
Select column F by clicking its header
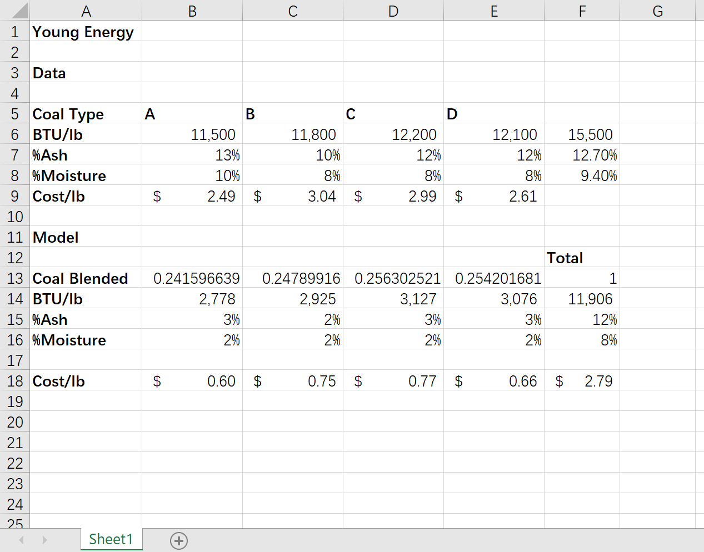[x=581, y=11]
